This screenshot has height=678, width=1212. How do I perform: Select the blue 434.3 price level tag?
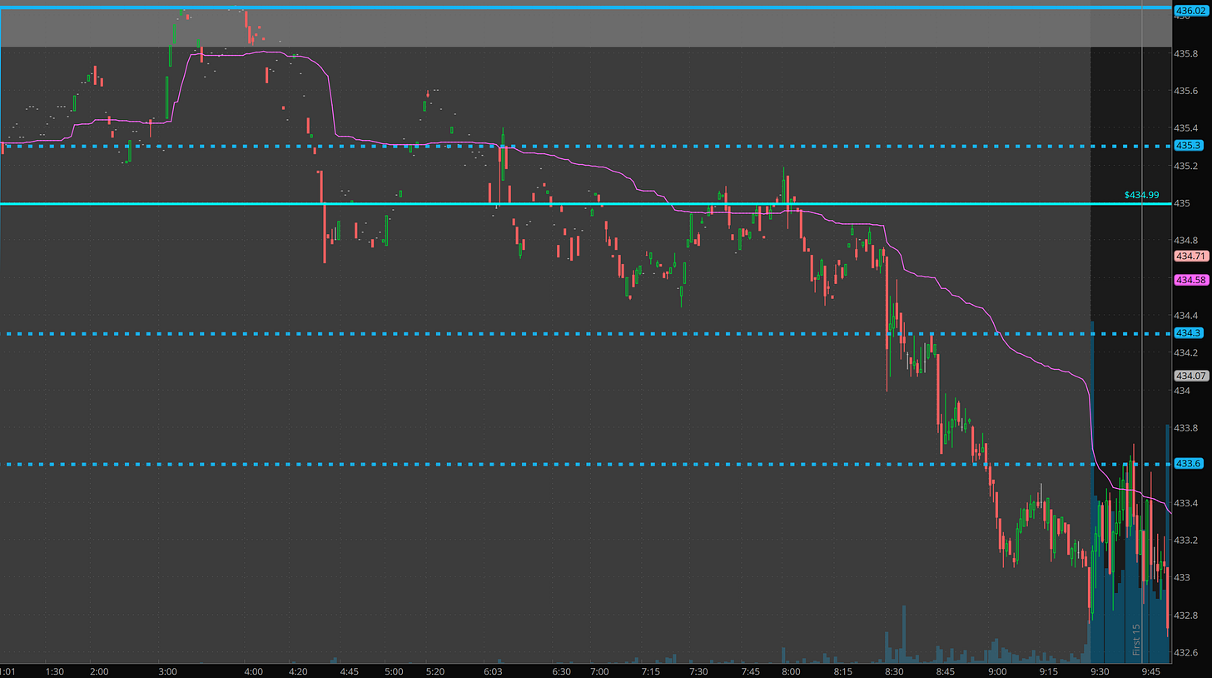click(1188, 333)
